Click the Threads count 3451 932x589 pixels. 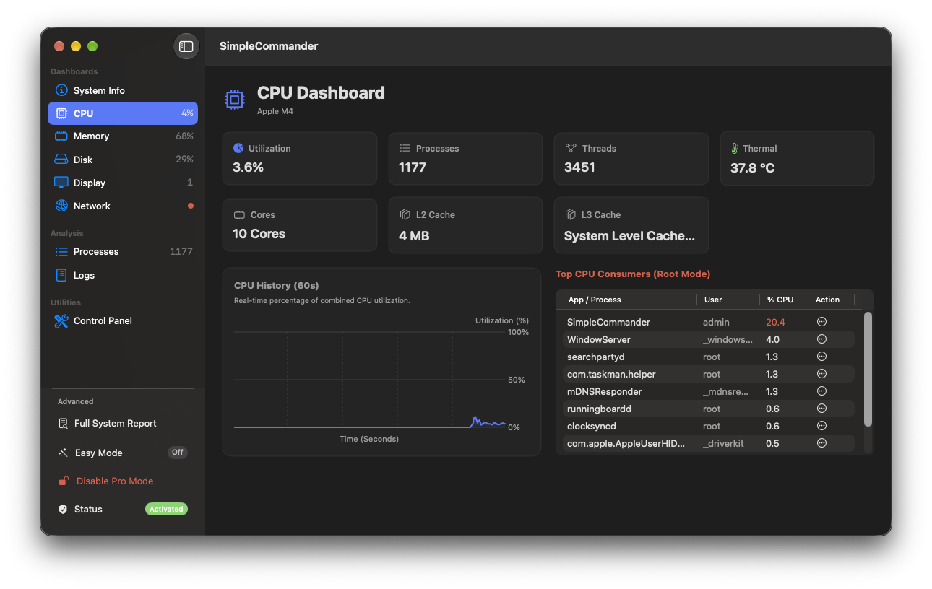(579, 167)
